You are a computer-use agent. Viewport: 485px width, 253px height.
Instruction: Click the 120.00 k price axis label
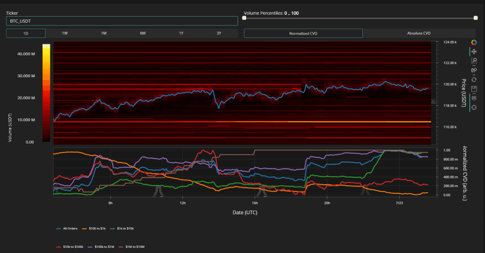tap(450, 84)
